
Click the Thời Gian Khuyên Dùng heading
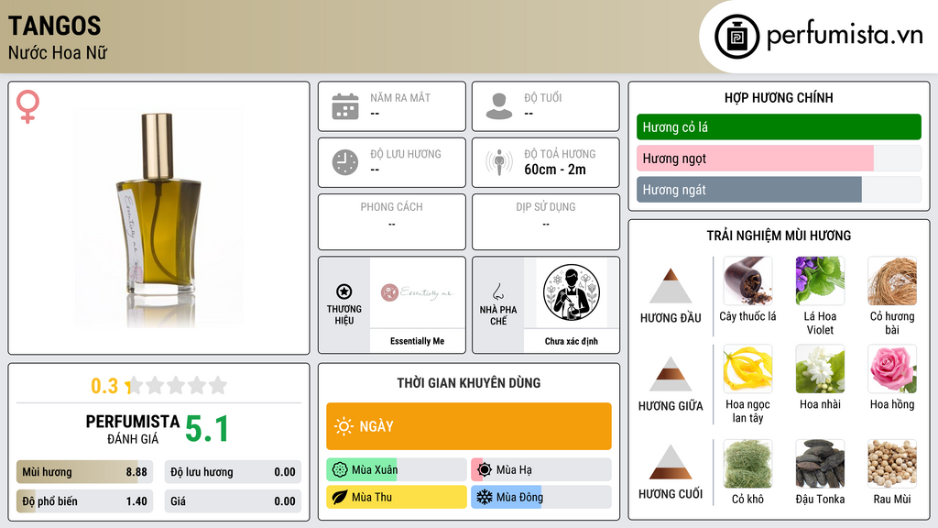[469, 383]
